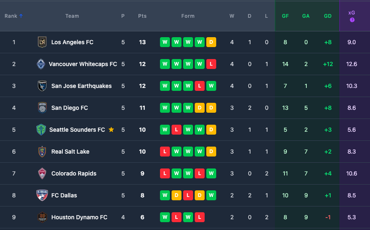Click the Colorado Rapids crest icon

point(42,173)
